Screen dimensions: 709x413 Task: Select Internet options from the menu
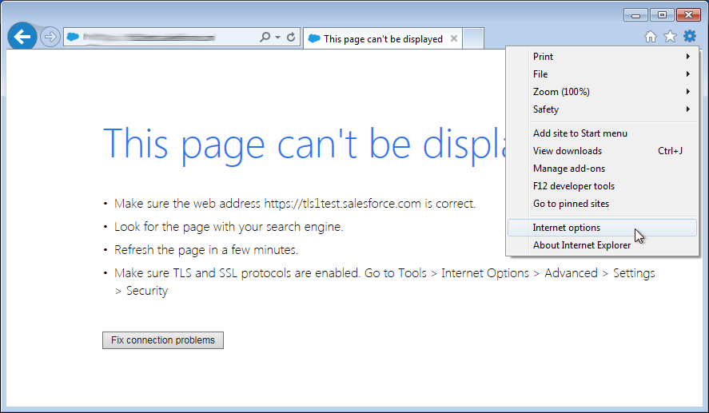(566, 228)
